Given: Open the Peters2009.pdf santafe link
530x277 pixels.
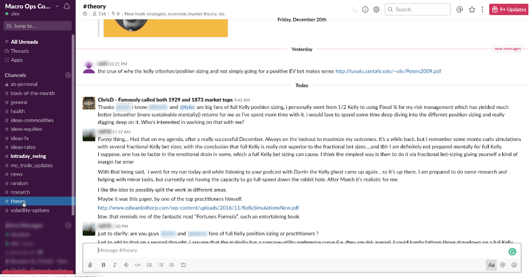Looking at the screenshot, I should click(x=388, y=72).
